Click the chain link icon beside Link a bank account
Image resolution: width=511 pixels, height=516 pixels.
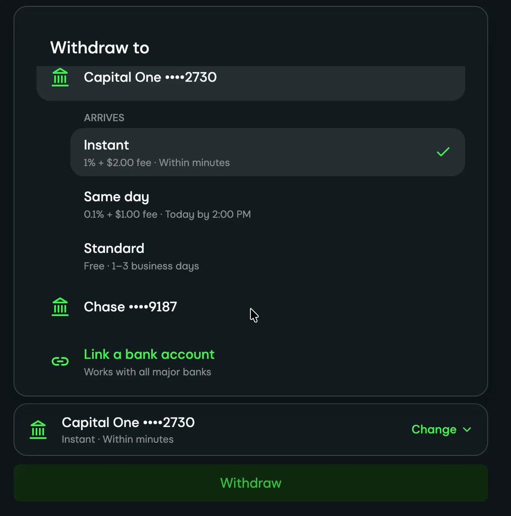60,361
